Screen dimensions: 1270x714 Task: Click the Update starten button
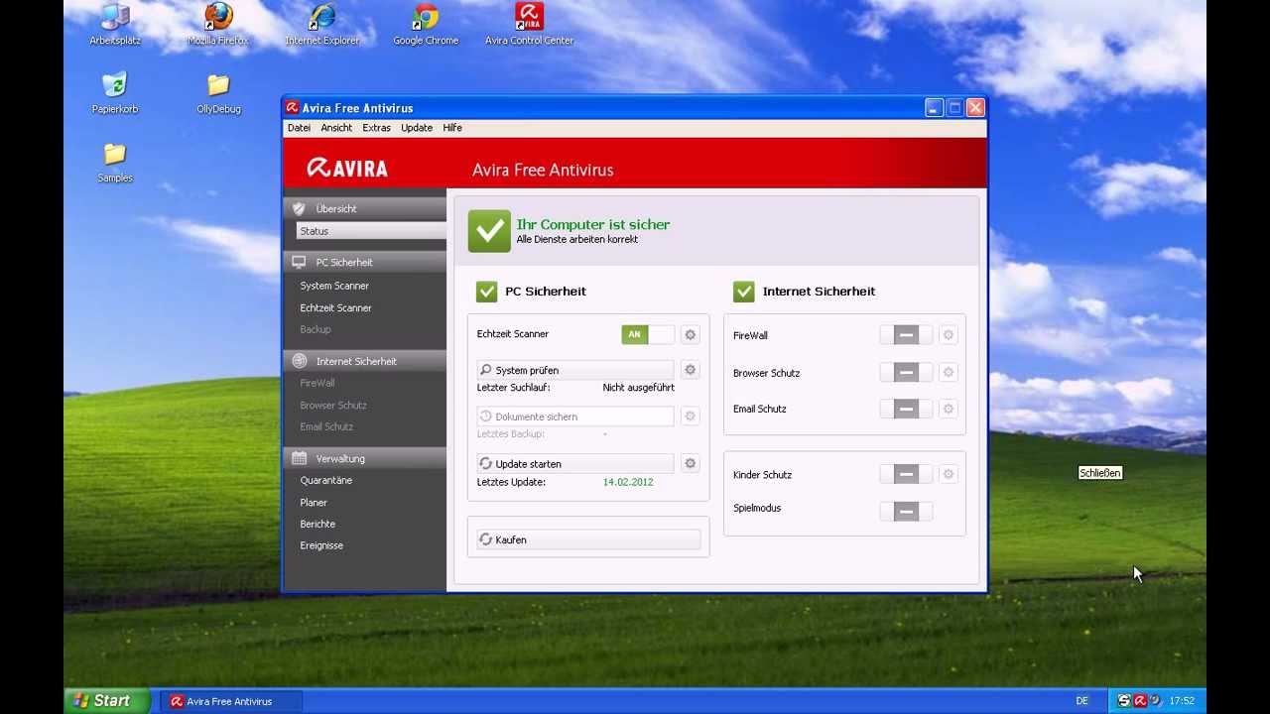[x=575, y=463]
